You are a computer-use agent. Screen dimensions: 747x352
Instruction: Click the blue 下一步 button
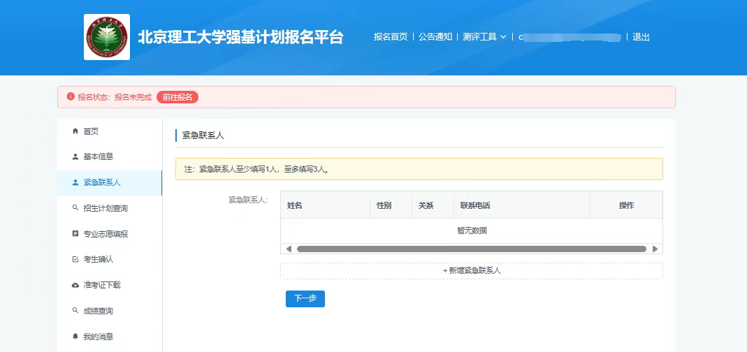click(x=305, y=299)
